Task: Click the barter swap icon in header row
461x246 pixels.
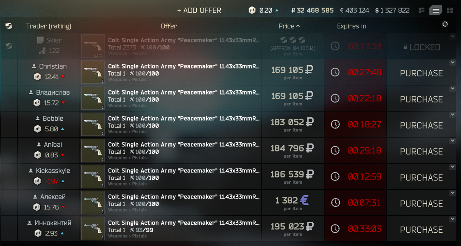Action: tap(9, 26)
